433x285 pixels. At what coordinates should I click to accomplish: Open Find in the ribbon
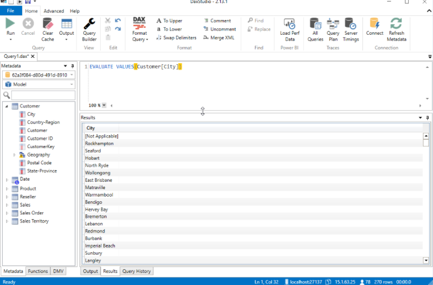coord(255,21)
